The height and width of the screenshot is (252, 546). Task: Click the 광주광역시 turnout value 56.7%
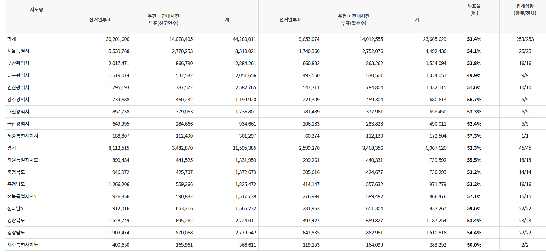tap(474, 100)
